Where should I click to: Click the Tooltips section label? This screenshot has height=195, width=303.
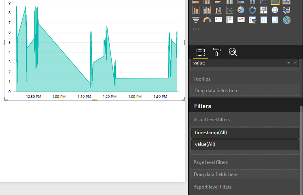pyautogui.click(x=202, y=79)
